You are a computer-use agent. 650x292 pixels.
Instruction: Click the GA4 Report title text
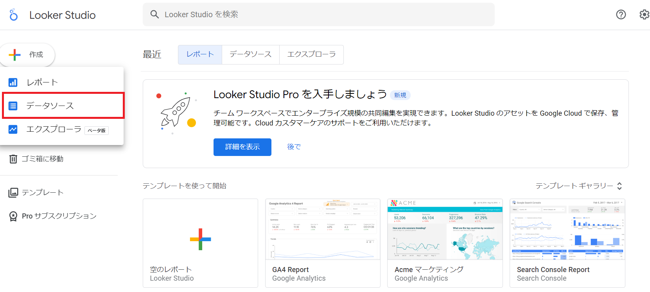[x=291, y=270]
